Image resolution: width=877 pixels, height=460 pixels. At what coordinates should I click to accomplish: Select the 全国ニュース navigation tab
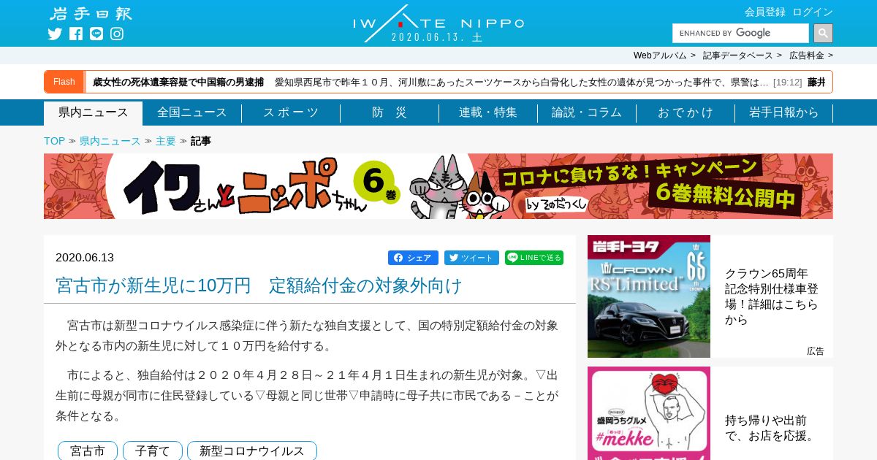(192, 113)
